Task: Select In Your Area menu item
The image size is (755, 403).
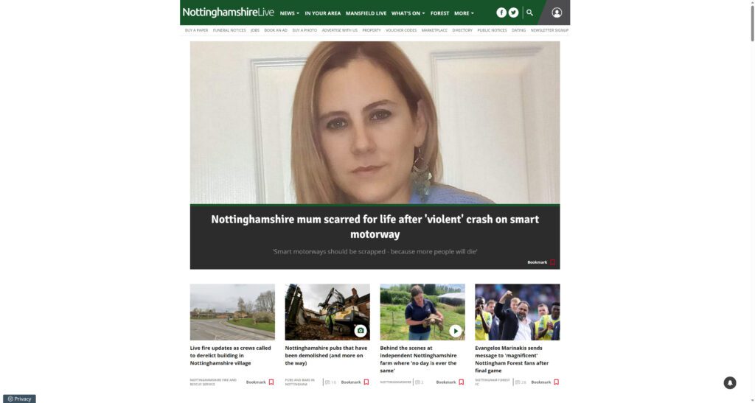Action: [323, 13]
